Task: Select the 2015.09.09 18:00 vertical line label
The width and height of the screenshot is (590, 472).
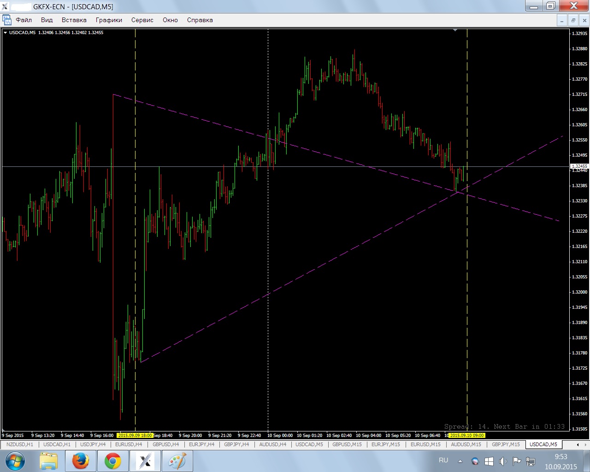Action: coord(135,435)
